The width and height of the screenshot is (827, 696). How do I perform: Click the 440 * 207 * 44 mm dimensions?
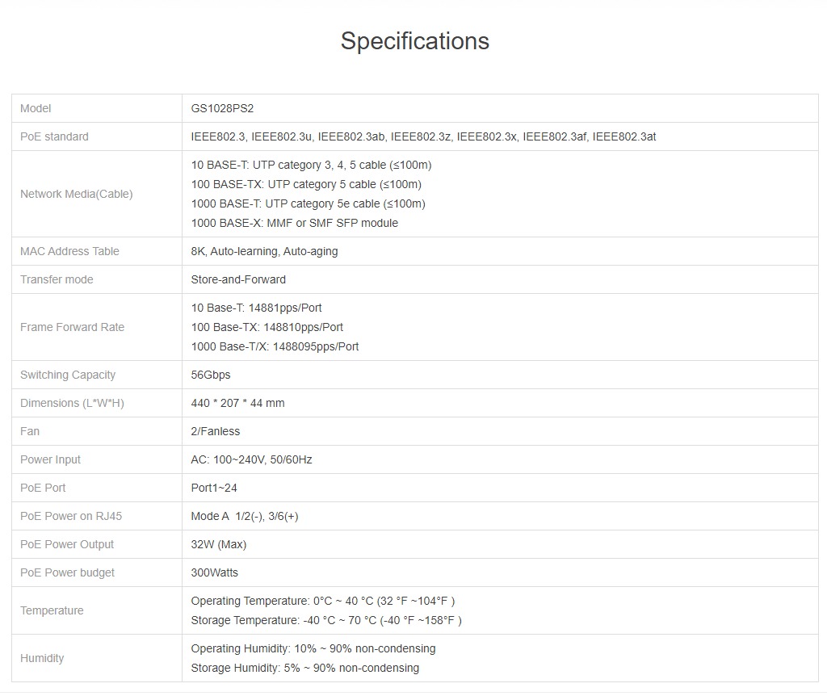(x=237, y=403)
